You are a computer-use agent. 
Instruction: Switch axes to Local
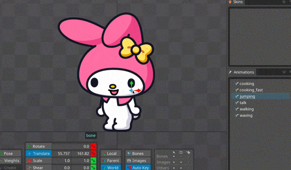[111, 154]
